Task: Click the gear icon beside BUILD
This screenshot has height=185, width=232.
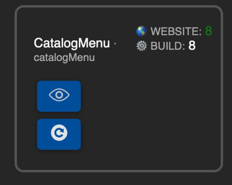Action: point(142,46)
